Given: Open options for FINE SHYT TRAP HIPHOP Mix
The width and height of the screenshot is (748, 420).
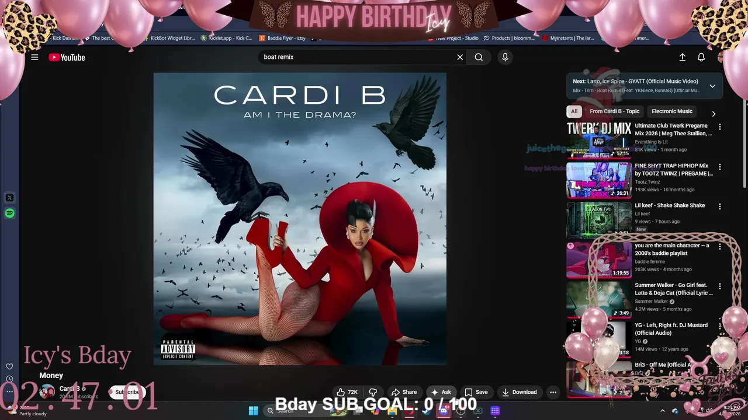Looking at the screenshot, I should point(720,167).
